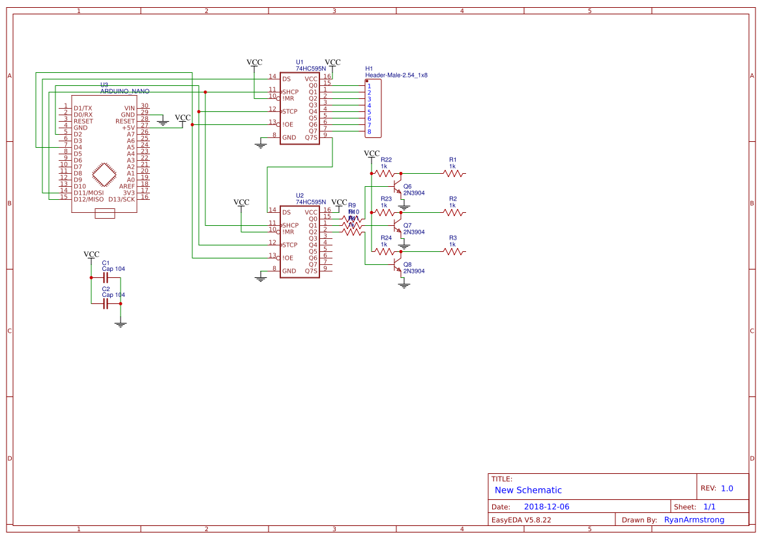Select the VCC power symbol above C1
This screenshot has width=762, height=539.
[91, 255]
